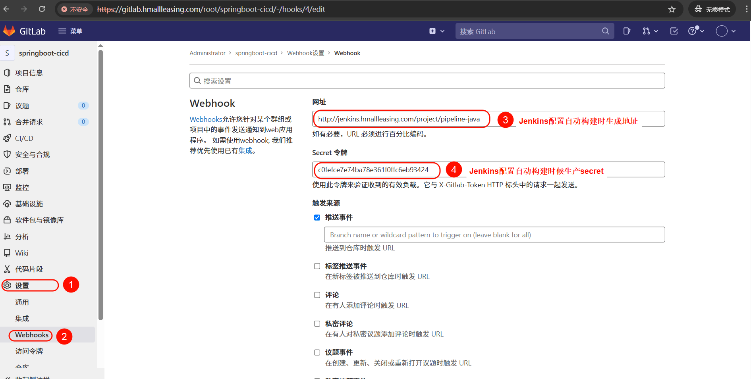Open the user avatar dropdown menu
751x379 pixels.
point(726,31)
